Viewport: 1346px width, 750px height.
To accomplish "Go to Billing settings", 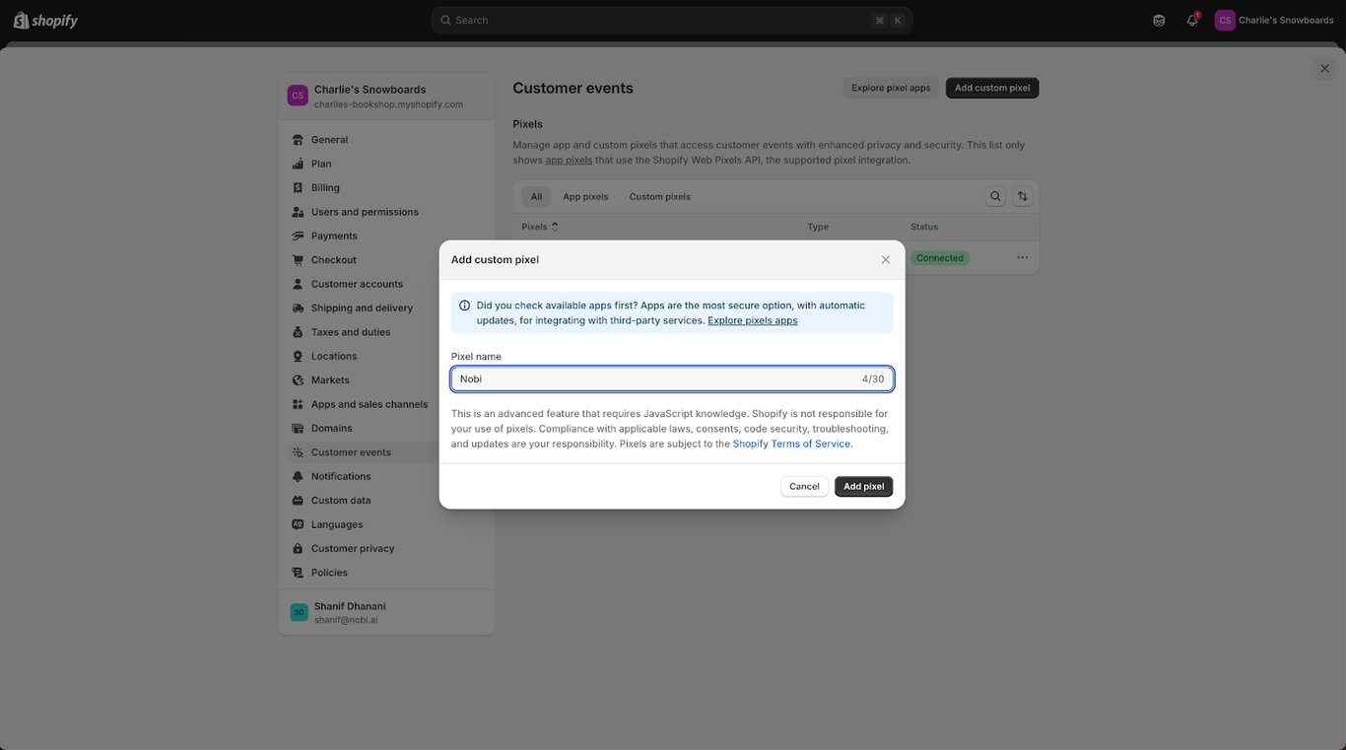I will click(386, 187).
